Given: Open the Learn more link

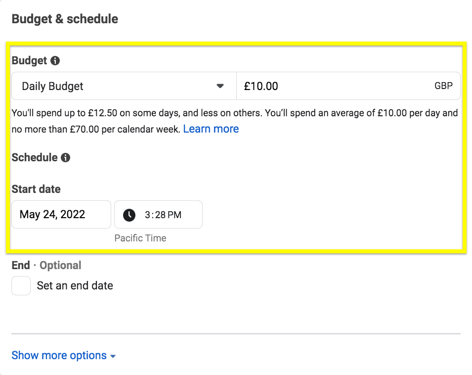Looking at the screenshot, I should click(x=211, y=129).
